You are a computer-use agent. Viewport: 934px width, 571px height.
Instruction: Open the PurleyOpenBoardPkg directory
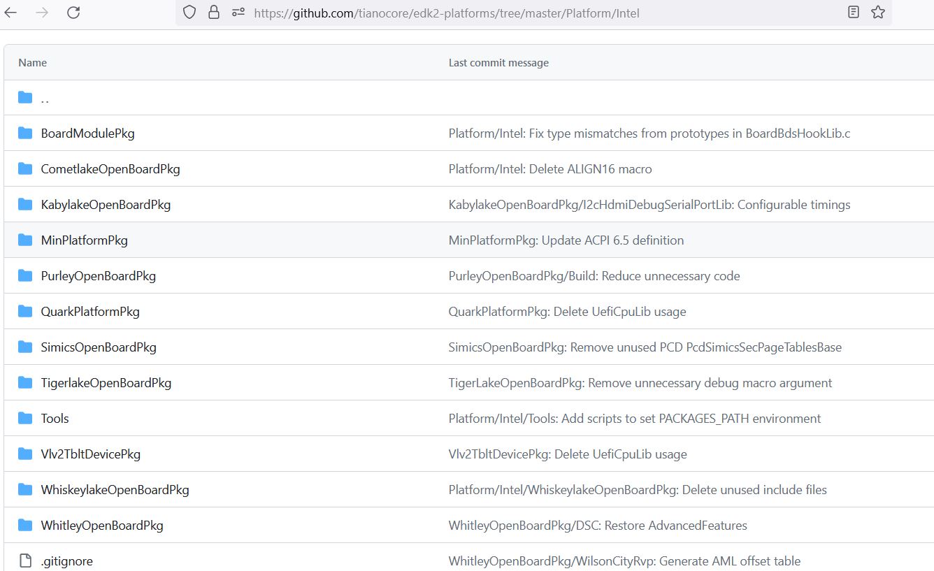click(98, 275)
